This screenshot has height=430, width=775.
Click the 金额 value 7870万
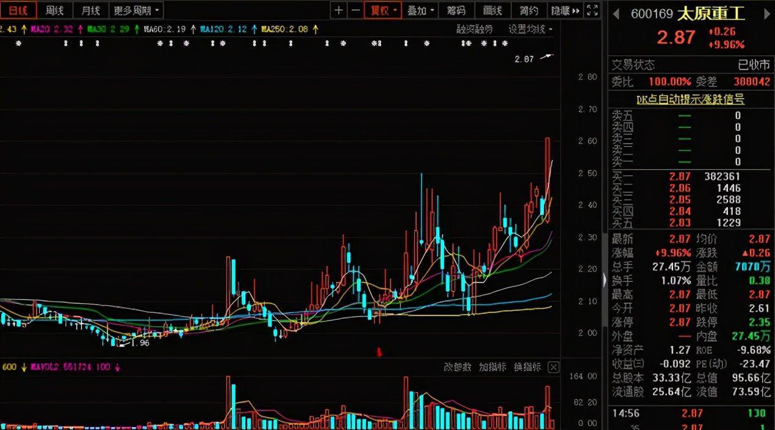pos(753,267)
